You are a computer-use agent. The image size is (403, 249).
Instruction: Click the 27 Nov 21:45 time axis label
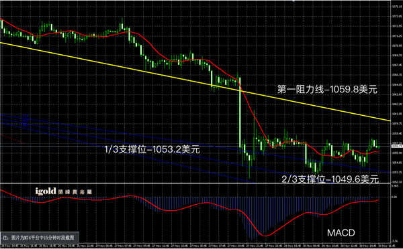[255, 246]
